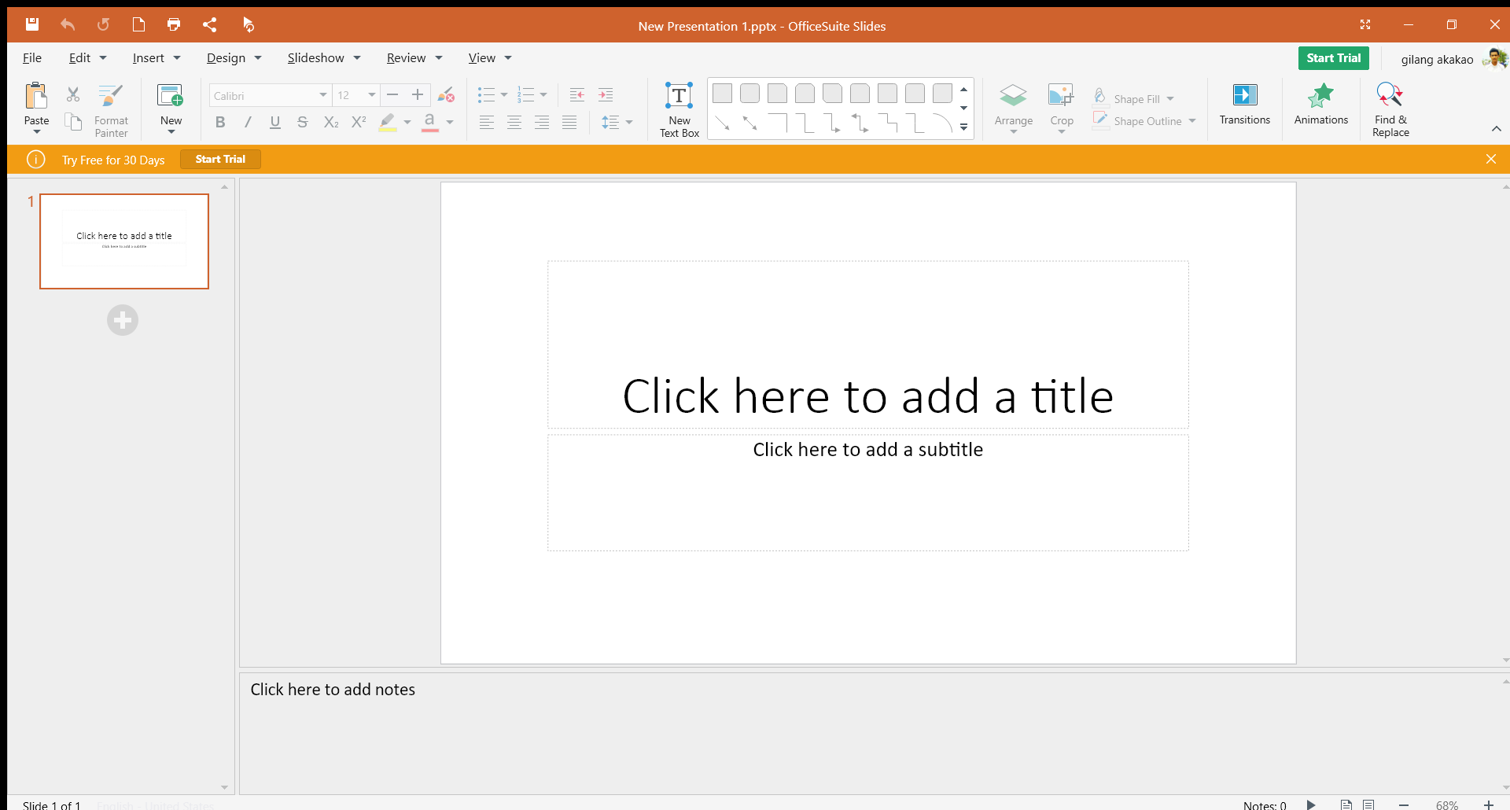Open Find & Replace

1390,110
